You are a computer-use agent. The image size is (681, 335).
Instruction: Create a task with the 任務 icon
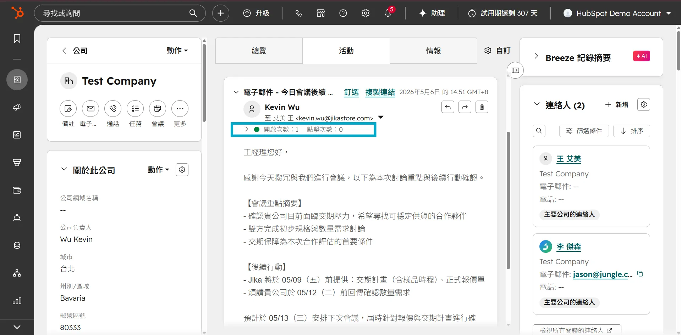(135, 109)
